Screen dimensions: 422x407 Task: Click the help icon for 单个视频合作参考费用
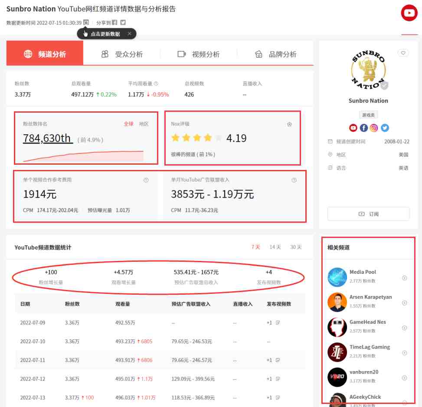click(146, 180)
